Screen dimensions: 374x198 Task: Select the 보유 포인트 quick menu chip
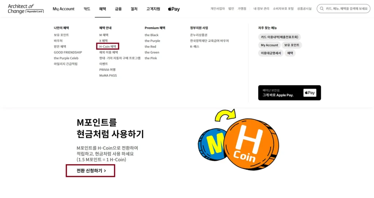(x=292, y=45)
